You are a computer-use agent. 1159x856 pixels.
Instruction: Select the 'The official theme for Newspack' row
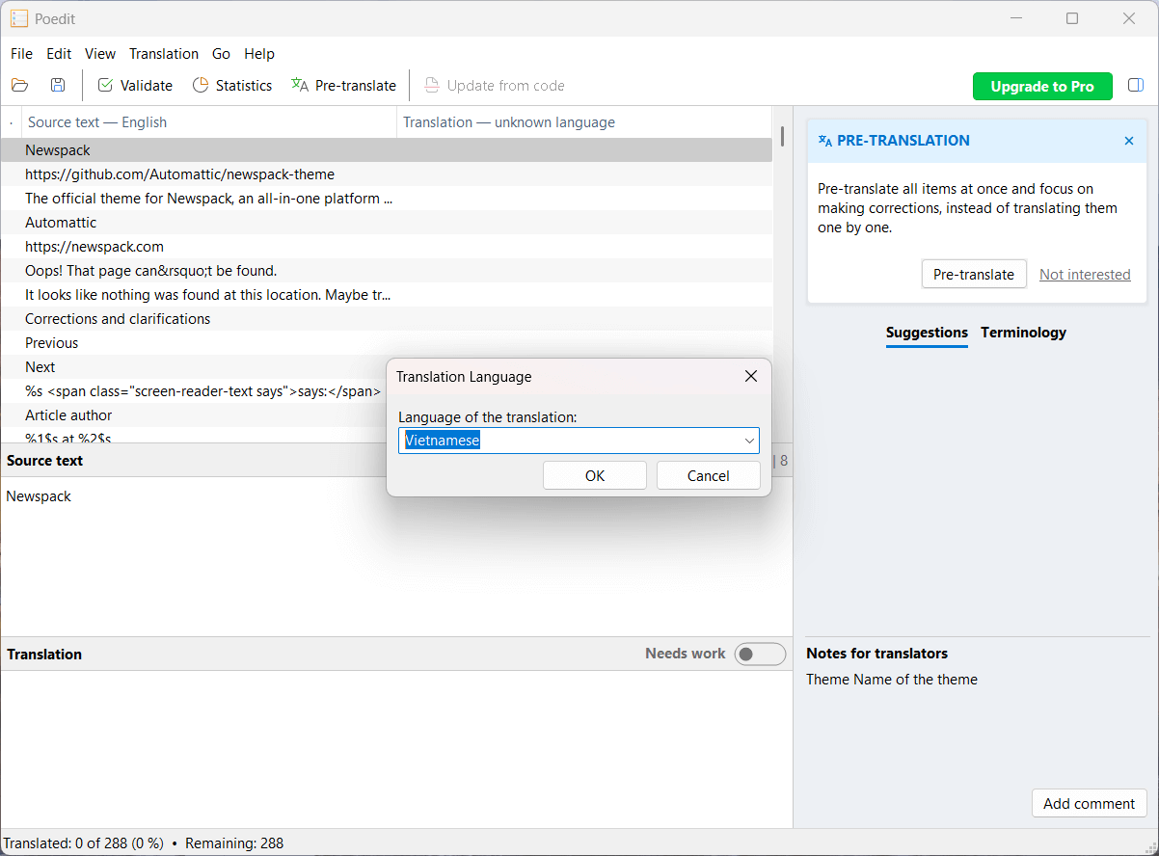coord(386,199)
